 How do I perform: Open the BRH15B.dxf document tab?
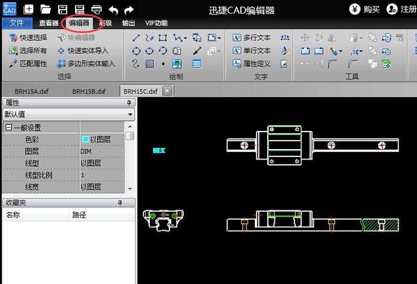click(x=89, y=91)
